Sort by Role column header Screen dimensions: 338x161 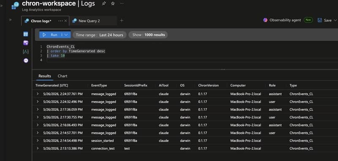(272, 85)
